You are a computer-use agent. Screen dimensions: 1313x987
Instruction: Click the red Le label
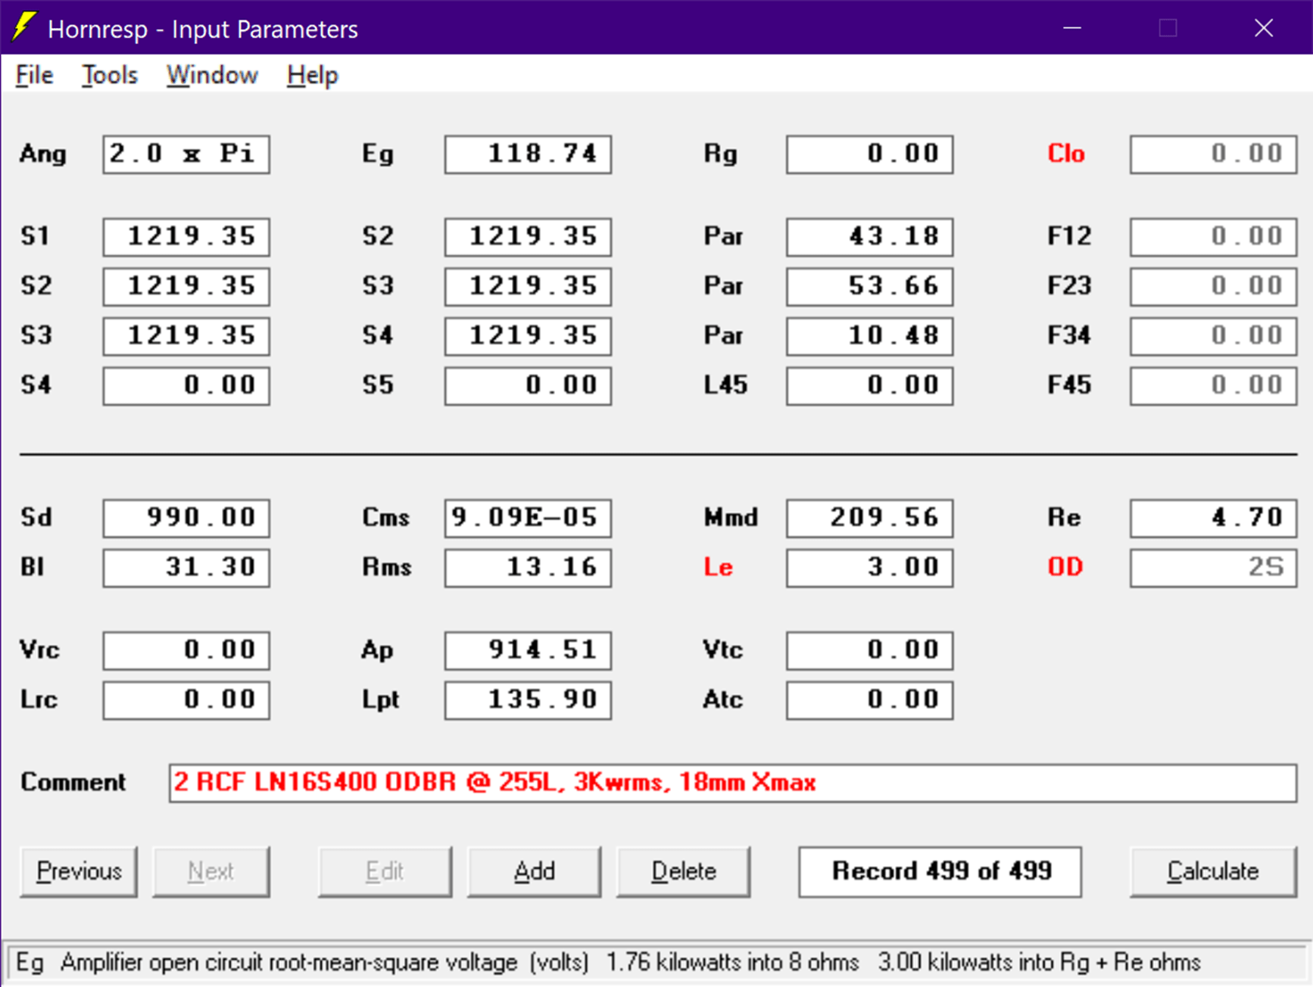[x=718, y=568]
